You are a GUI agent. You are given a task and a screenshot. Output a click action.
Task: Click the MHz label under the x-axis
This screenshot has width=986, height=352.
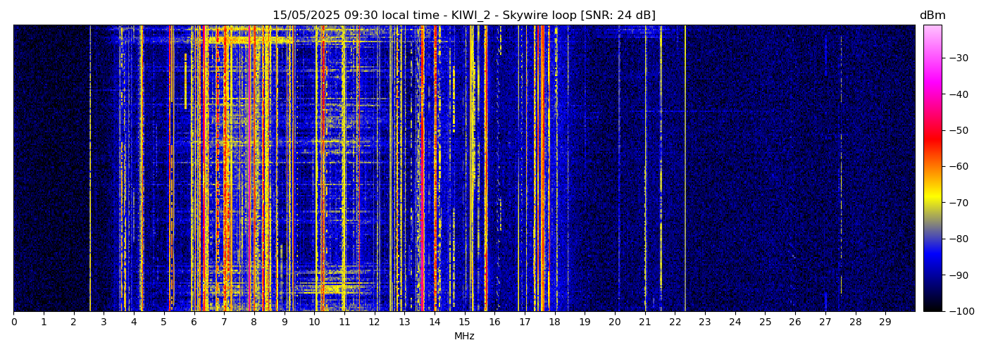(463, 337)
